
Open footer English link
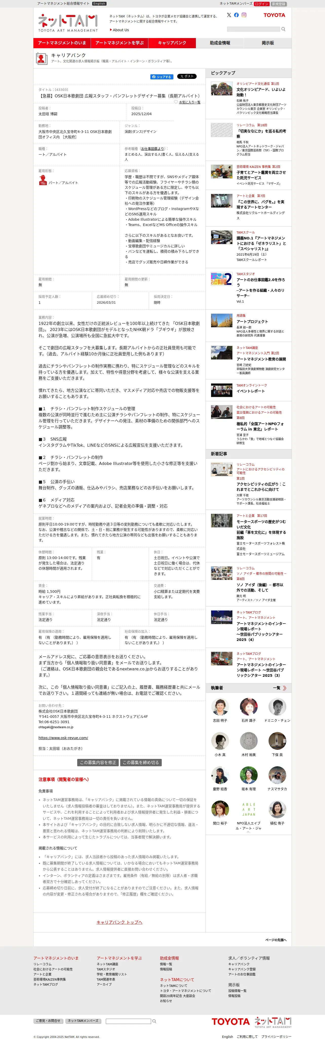[228, 1037]
